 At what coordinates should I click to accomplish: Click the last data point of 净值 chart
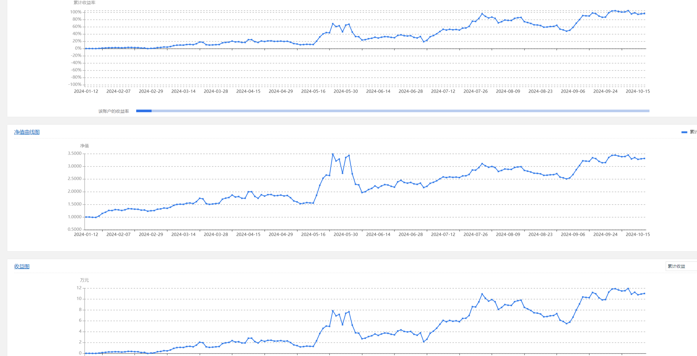[x=644, y=158]
